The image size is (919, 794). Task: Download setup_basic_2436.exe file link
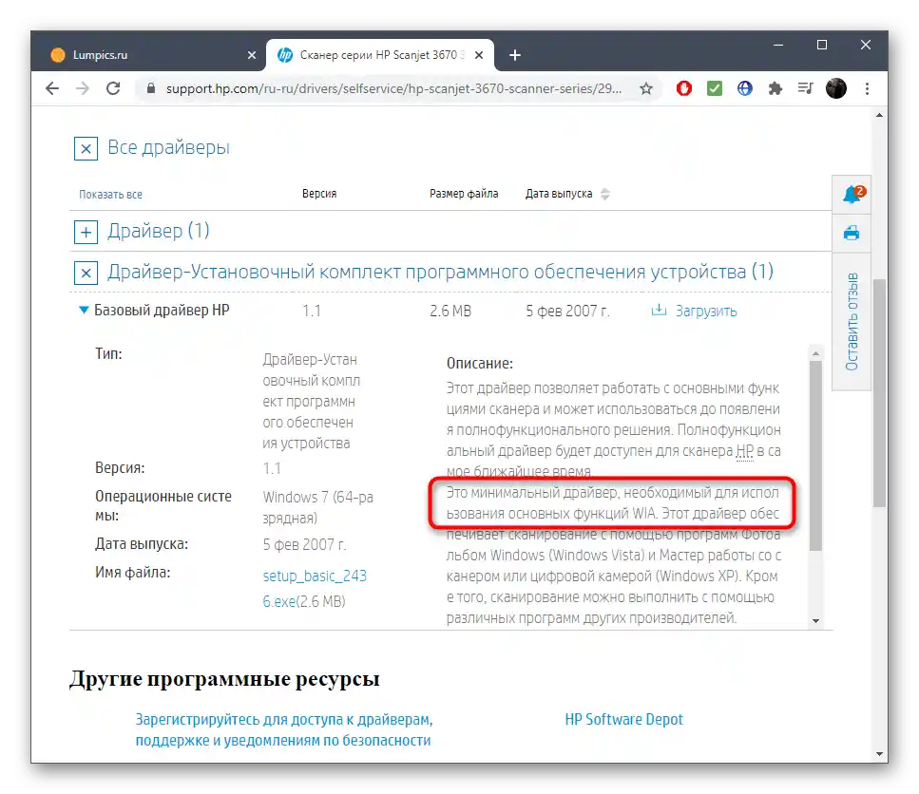(x=315, y=589)
